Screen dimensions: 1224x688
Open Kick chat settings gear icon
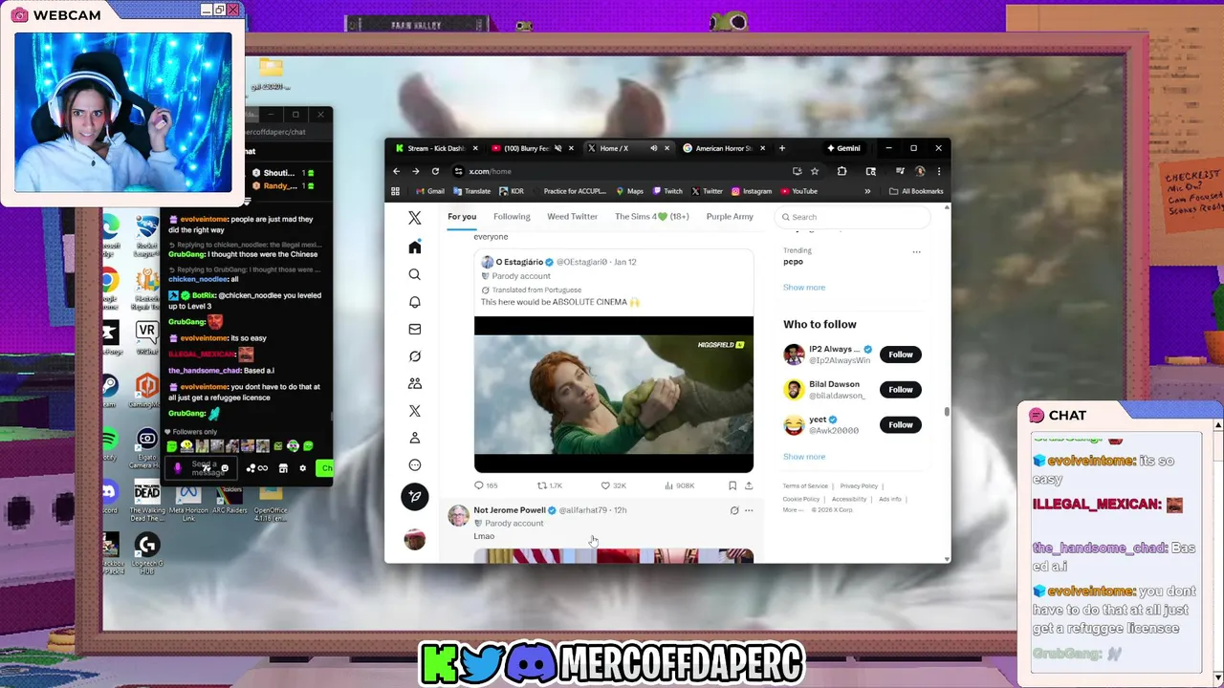tap(303, 468)
